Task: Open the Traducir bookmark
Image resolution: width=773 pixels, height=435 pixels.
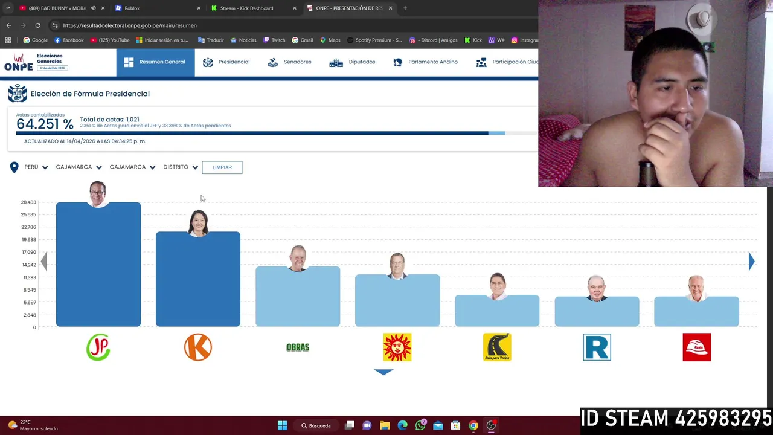Action: tap(211, 40)
